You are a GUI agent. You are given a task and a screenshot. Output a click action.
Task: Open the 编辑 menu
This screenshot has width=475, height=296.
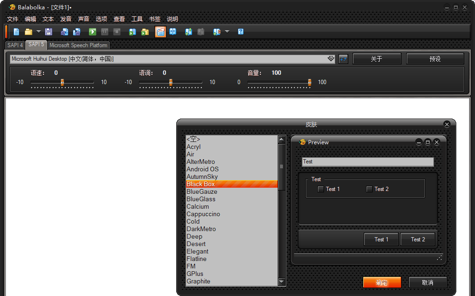tap(30, 19)
